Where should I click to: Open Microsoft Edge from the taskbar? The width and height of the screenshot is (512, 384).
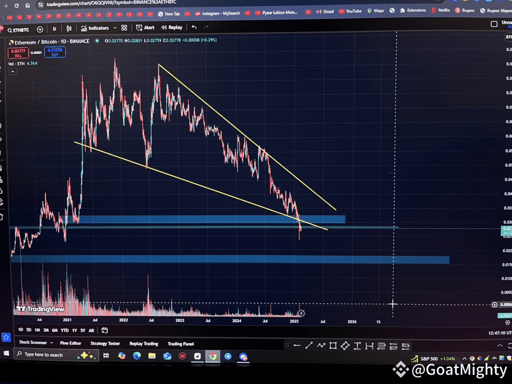pyautogui.click(x=137, y=356)
